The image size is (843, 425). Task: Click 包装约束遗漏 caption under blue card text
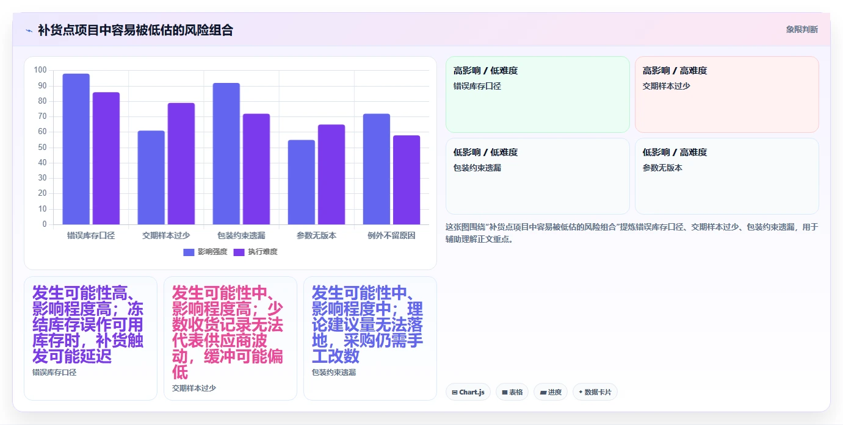click(x=334, y=373)
